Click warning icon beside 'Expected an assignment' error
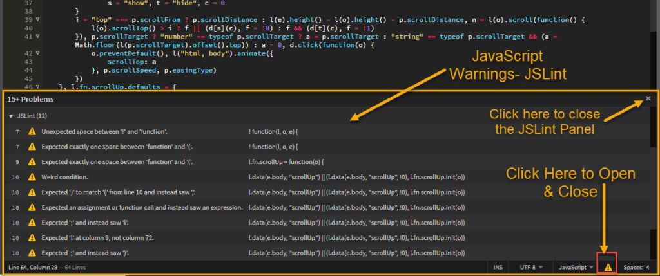 coord(32,207)
